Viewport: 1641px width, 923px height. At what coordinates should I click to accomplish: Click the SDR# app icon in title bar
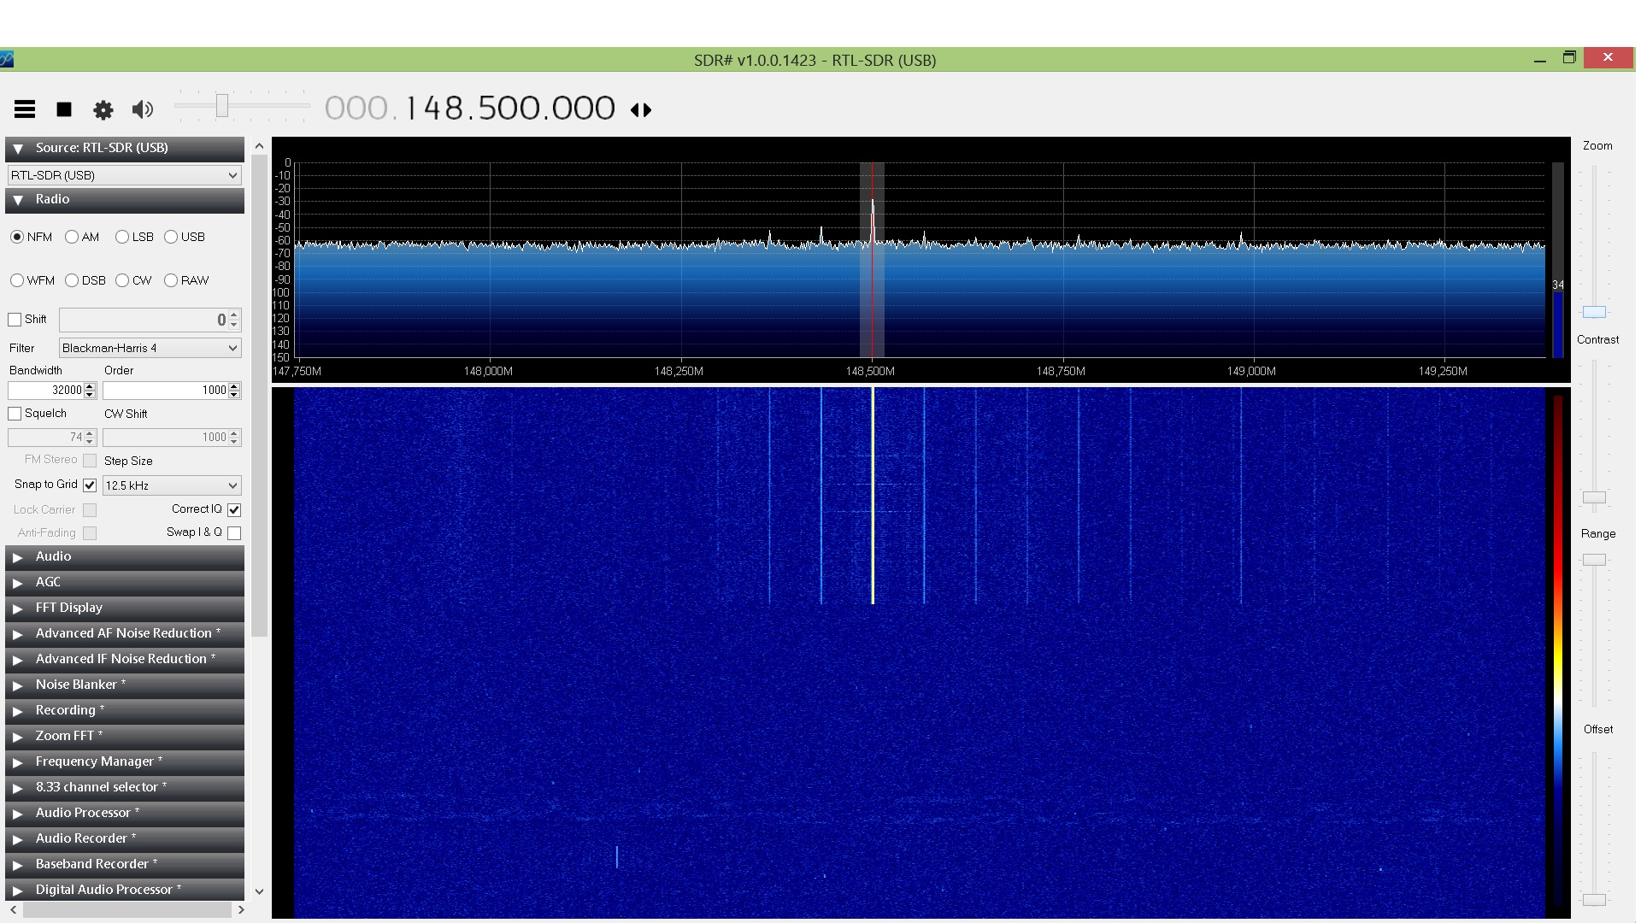(6, 59)
